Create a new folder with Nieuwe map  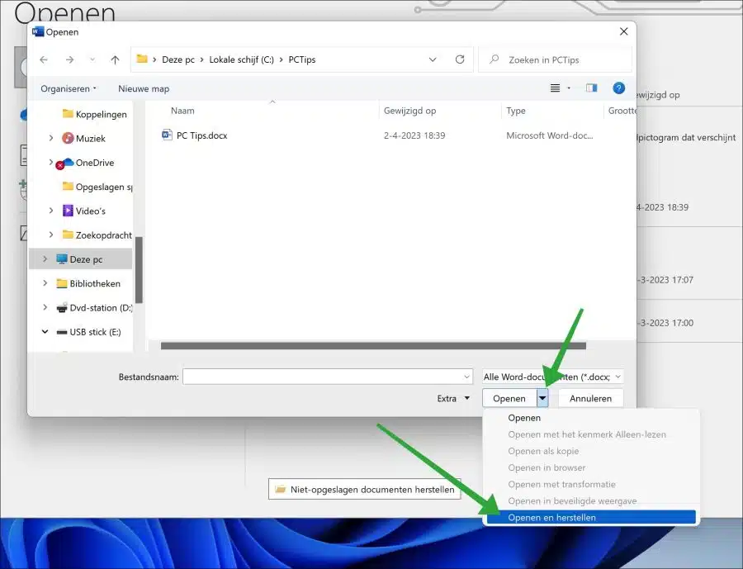point(144,88)
